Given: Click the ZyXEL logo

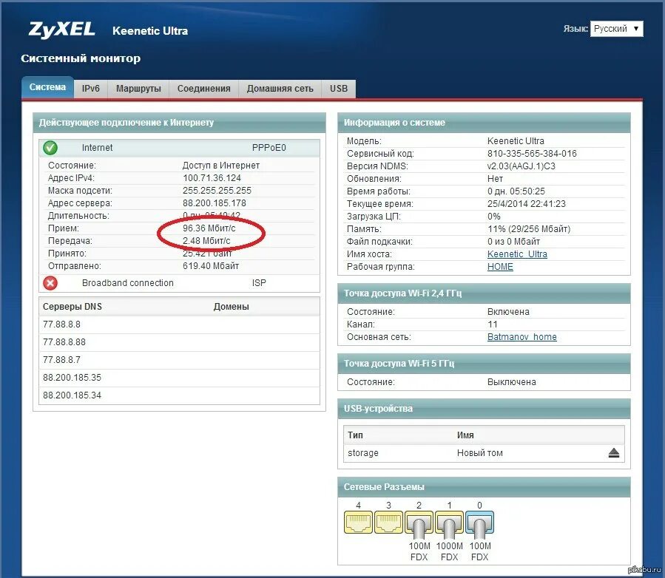Looking at the screenshot, I should pos(62,30).
